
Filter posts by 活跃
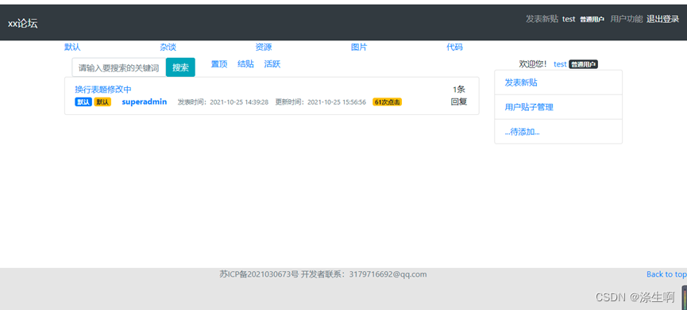click(x=272, y=64)
